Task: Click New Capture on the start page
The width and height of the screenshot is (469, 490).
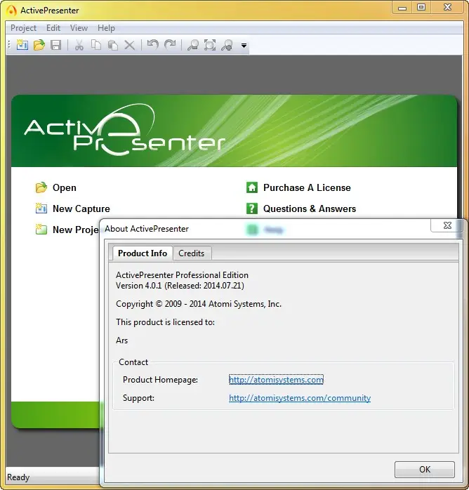Action: tap(81, 208)
